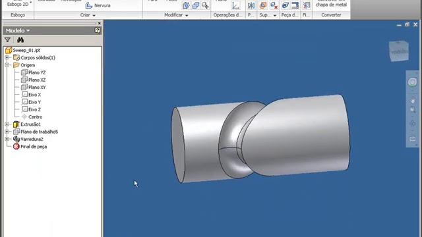This screenshot has width=422, height=237.
Task: Click the copy object icon in Modificar group
Action: click(x=196, y=5)
